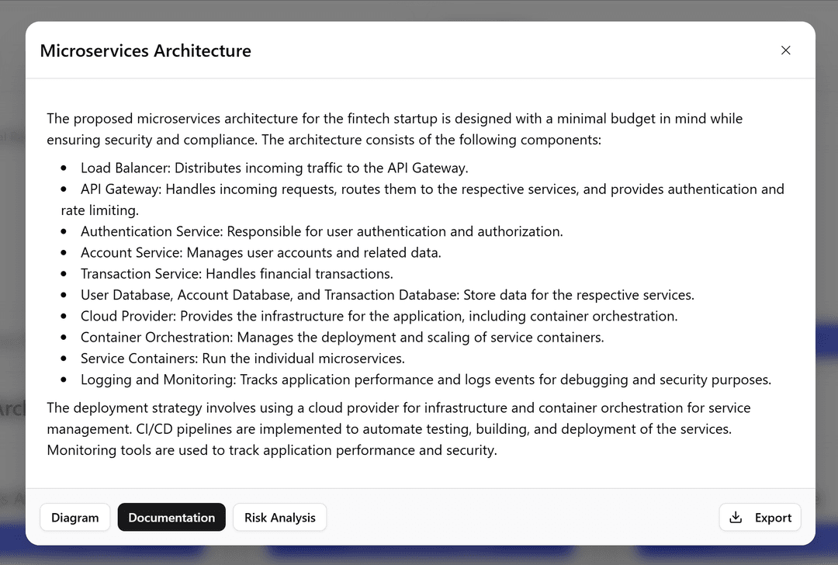This screenshot has height=565, width=838.
Task: Click the Service Containers bullet text
Action: click(x=243, y=359)
